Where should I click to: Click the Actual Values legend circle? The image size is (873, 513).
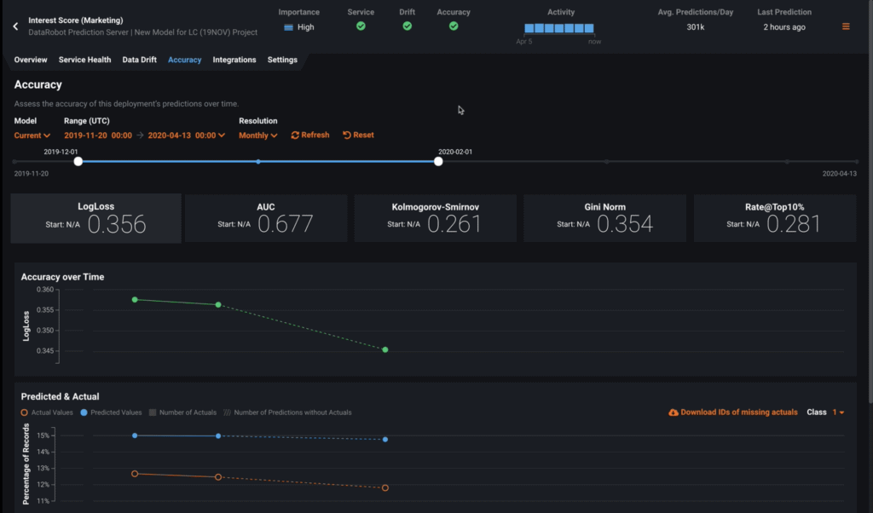tap(25, 412)
